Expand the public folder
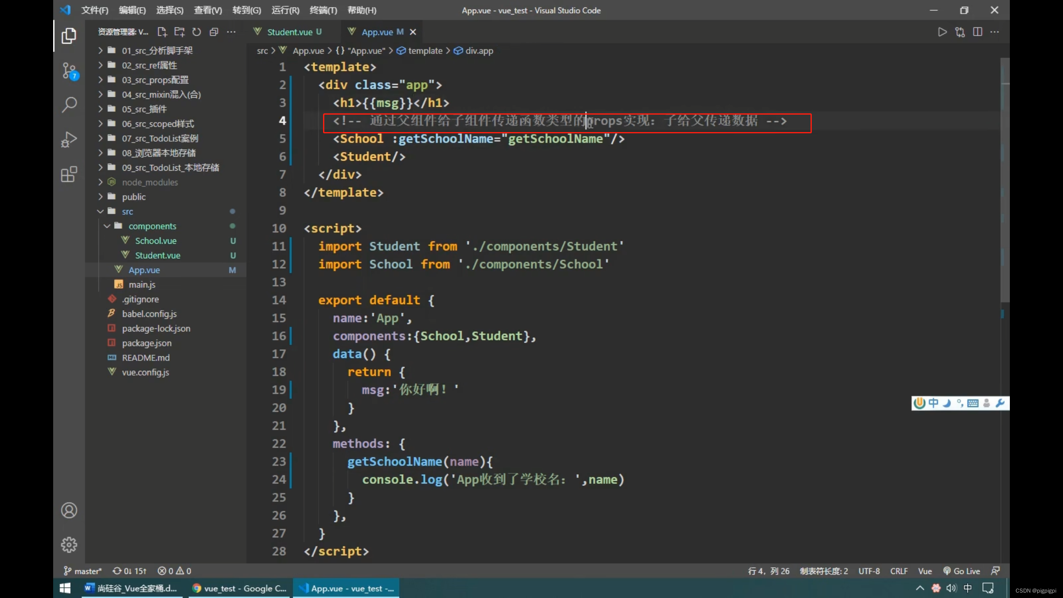 tap(166, 197)
